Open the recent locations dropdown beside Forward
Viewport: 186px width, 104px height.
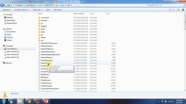pos(9,5)
